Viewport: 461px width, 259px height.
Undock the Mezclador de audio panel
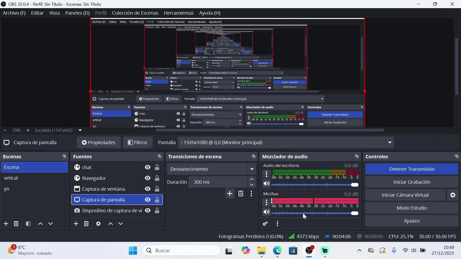(357, 156)
